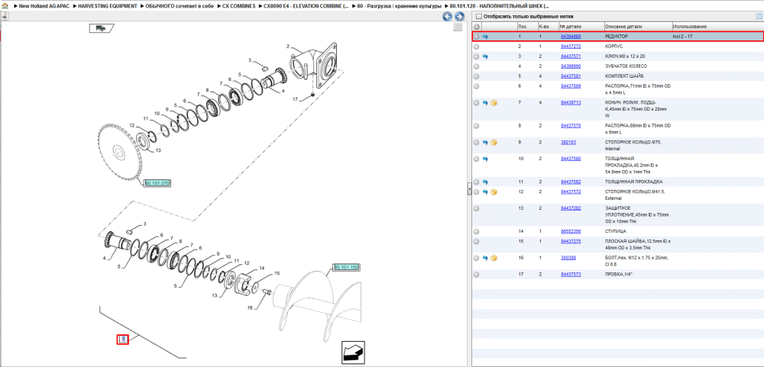Open the 80.101.100 reference label in diagram

(346, 267)
